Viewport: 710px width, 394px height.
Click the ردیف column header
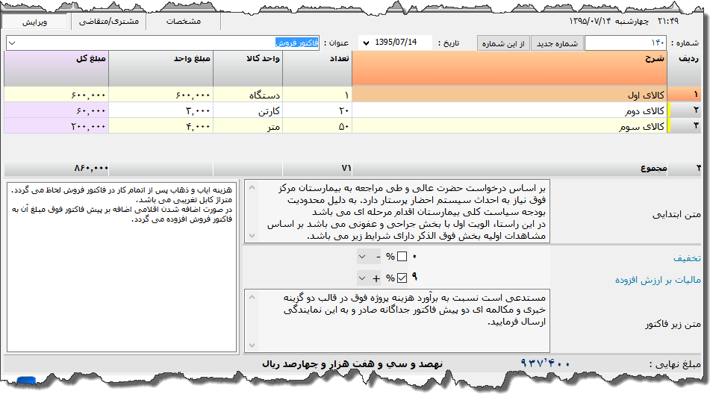684,69
